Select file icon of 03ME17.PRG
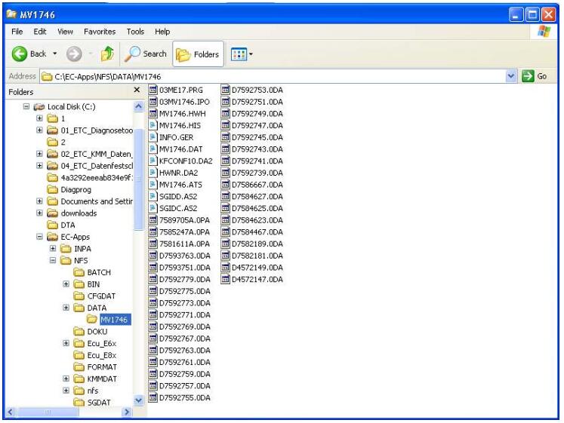The height and width of the screenshot is (423, 564). 153,90
